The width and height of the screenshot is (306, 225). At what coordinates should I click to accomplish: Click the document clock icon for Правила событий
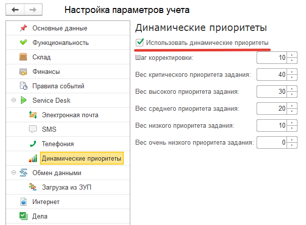[23, 86]
